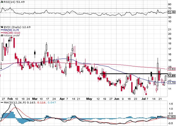Screen dimensions: 176x126
Task: Click the Volume bars icon in legend
Action: pos(2,36)
